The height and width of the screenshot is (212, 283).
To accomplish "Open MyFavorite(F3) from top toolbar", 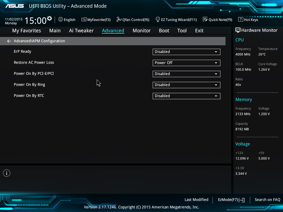I will click(96, 20).
